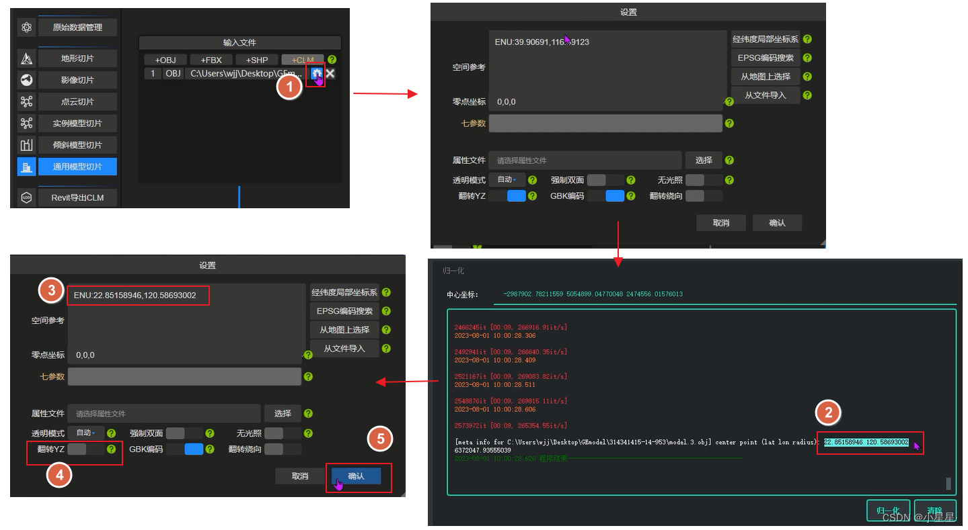Screen dimensions: 968x530
Task: Toggle 无光照 in ENU:22.85158946 dialog
Action: coord(283,433)
